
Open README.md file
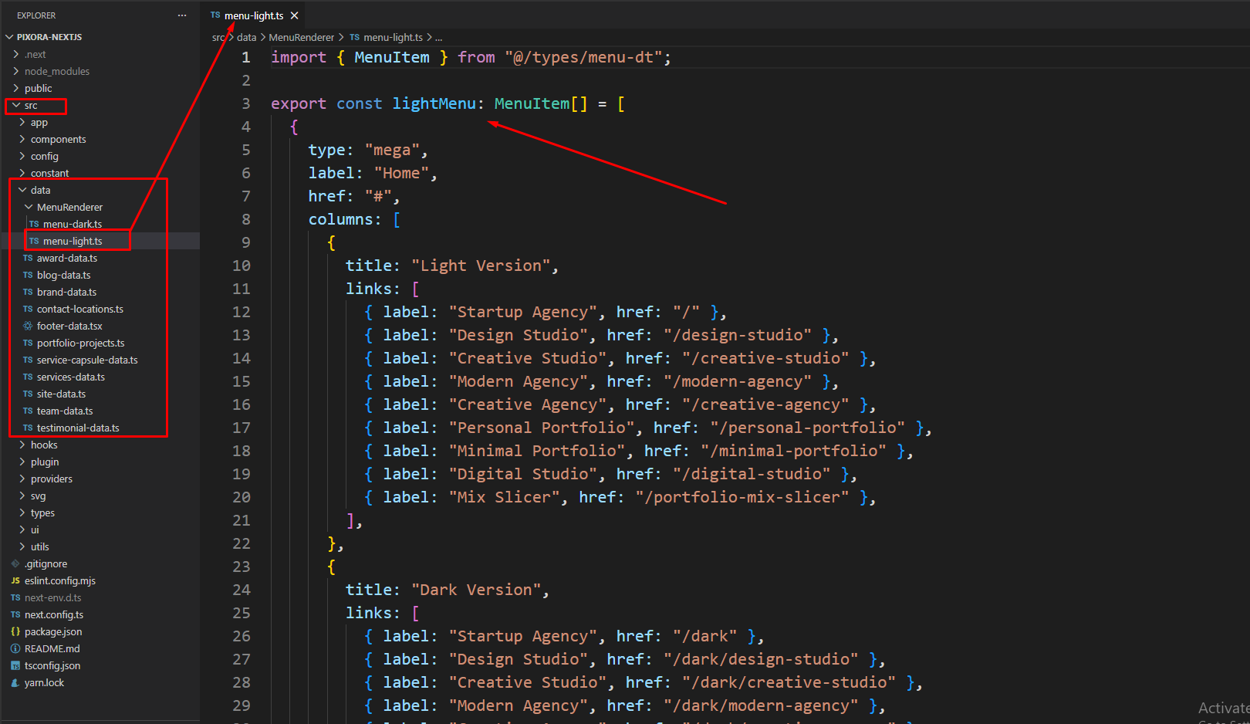pyautogui.click(x=52, y=648)
